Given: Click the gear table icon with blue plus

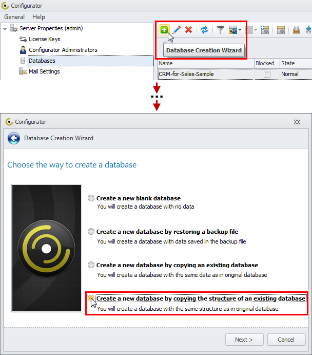Looking at the screenshot, I should coord(265,30).
